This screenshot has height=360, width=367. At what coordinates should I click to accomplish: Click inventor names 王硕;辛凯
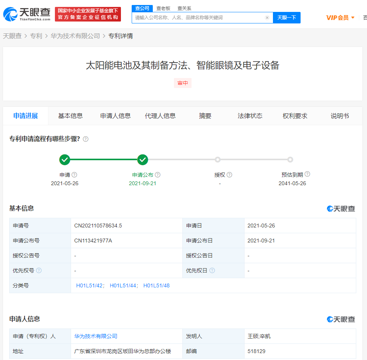pyautogui.click(x=259, y=336)
